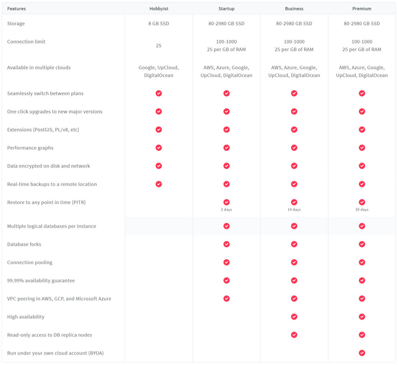Click the Connection limit row label
The width and height of the screenshot is (398, 365).
pos(26,42)
